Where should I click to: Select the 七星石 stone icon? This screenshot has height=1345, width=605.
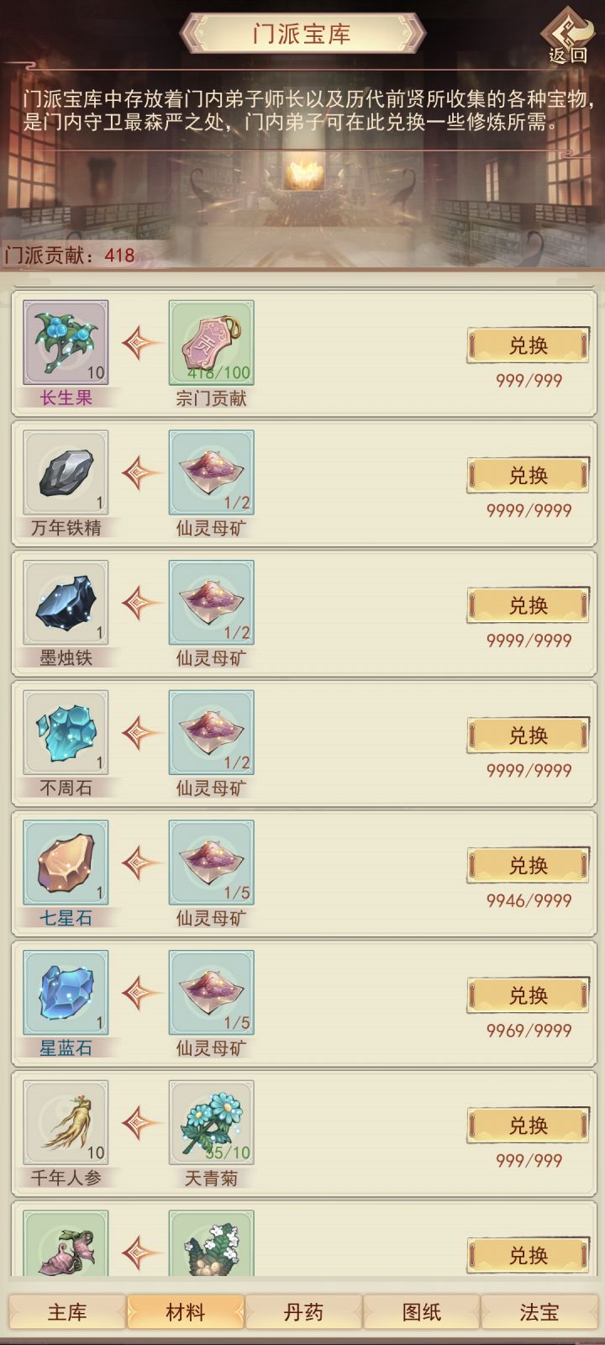tap(66, 863)
